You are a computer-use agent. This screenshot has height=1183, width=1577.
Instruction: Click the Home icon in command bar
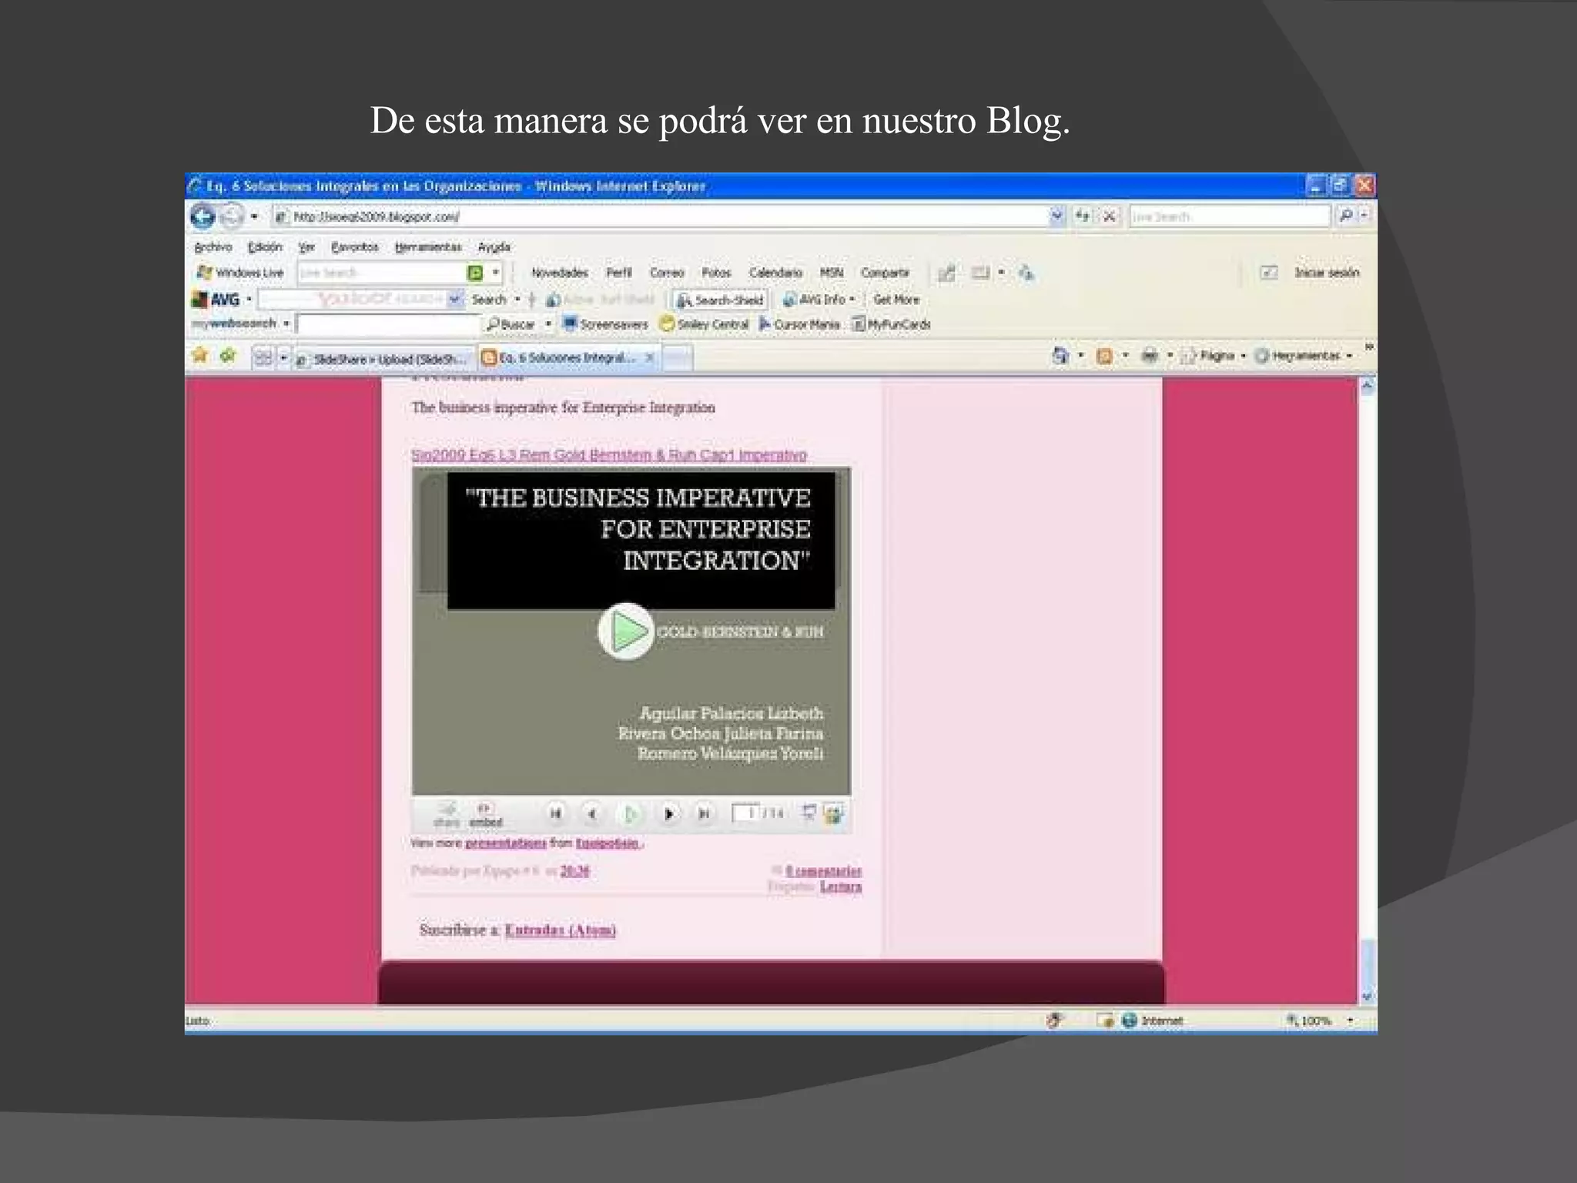click(1060, 355)
